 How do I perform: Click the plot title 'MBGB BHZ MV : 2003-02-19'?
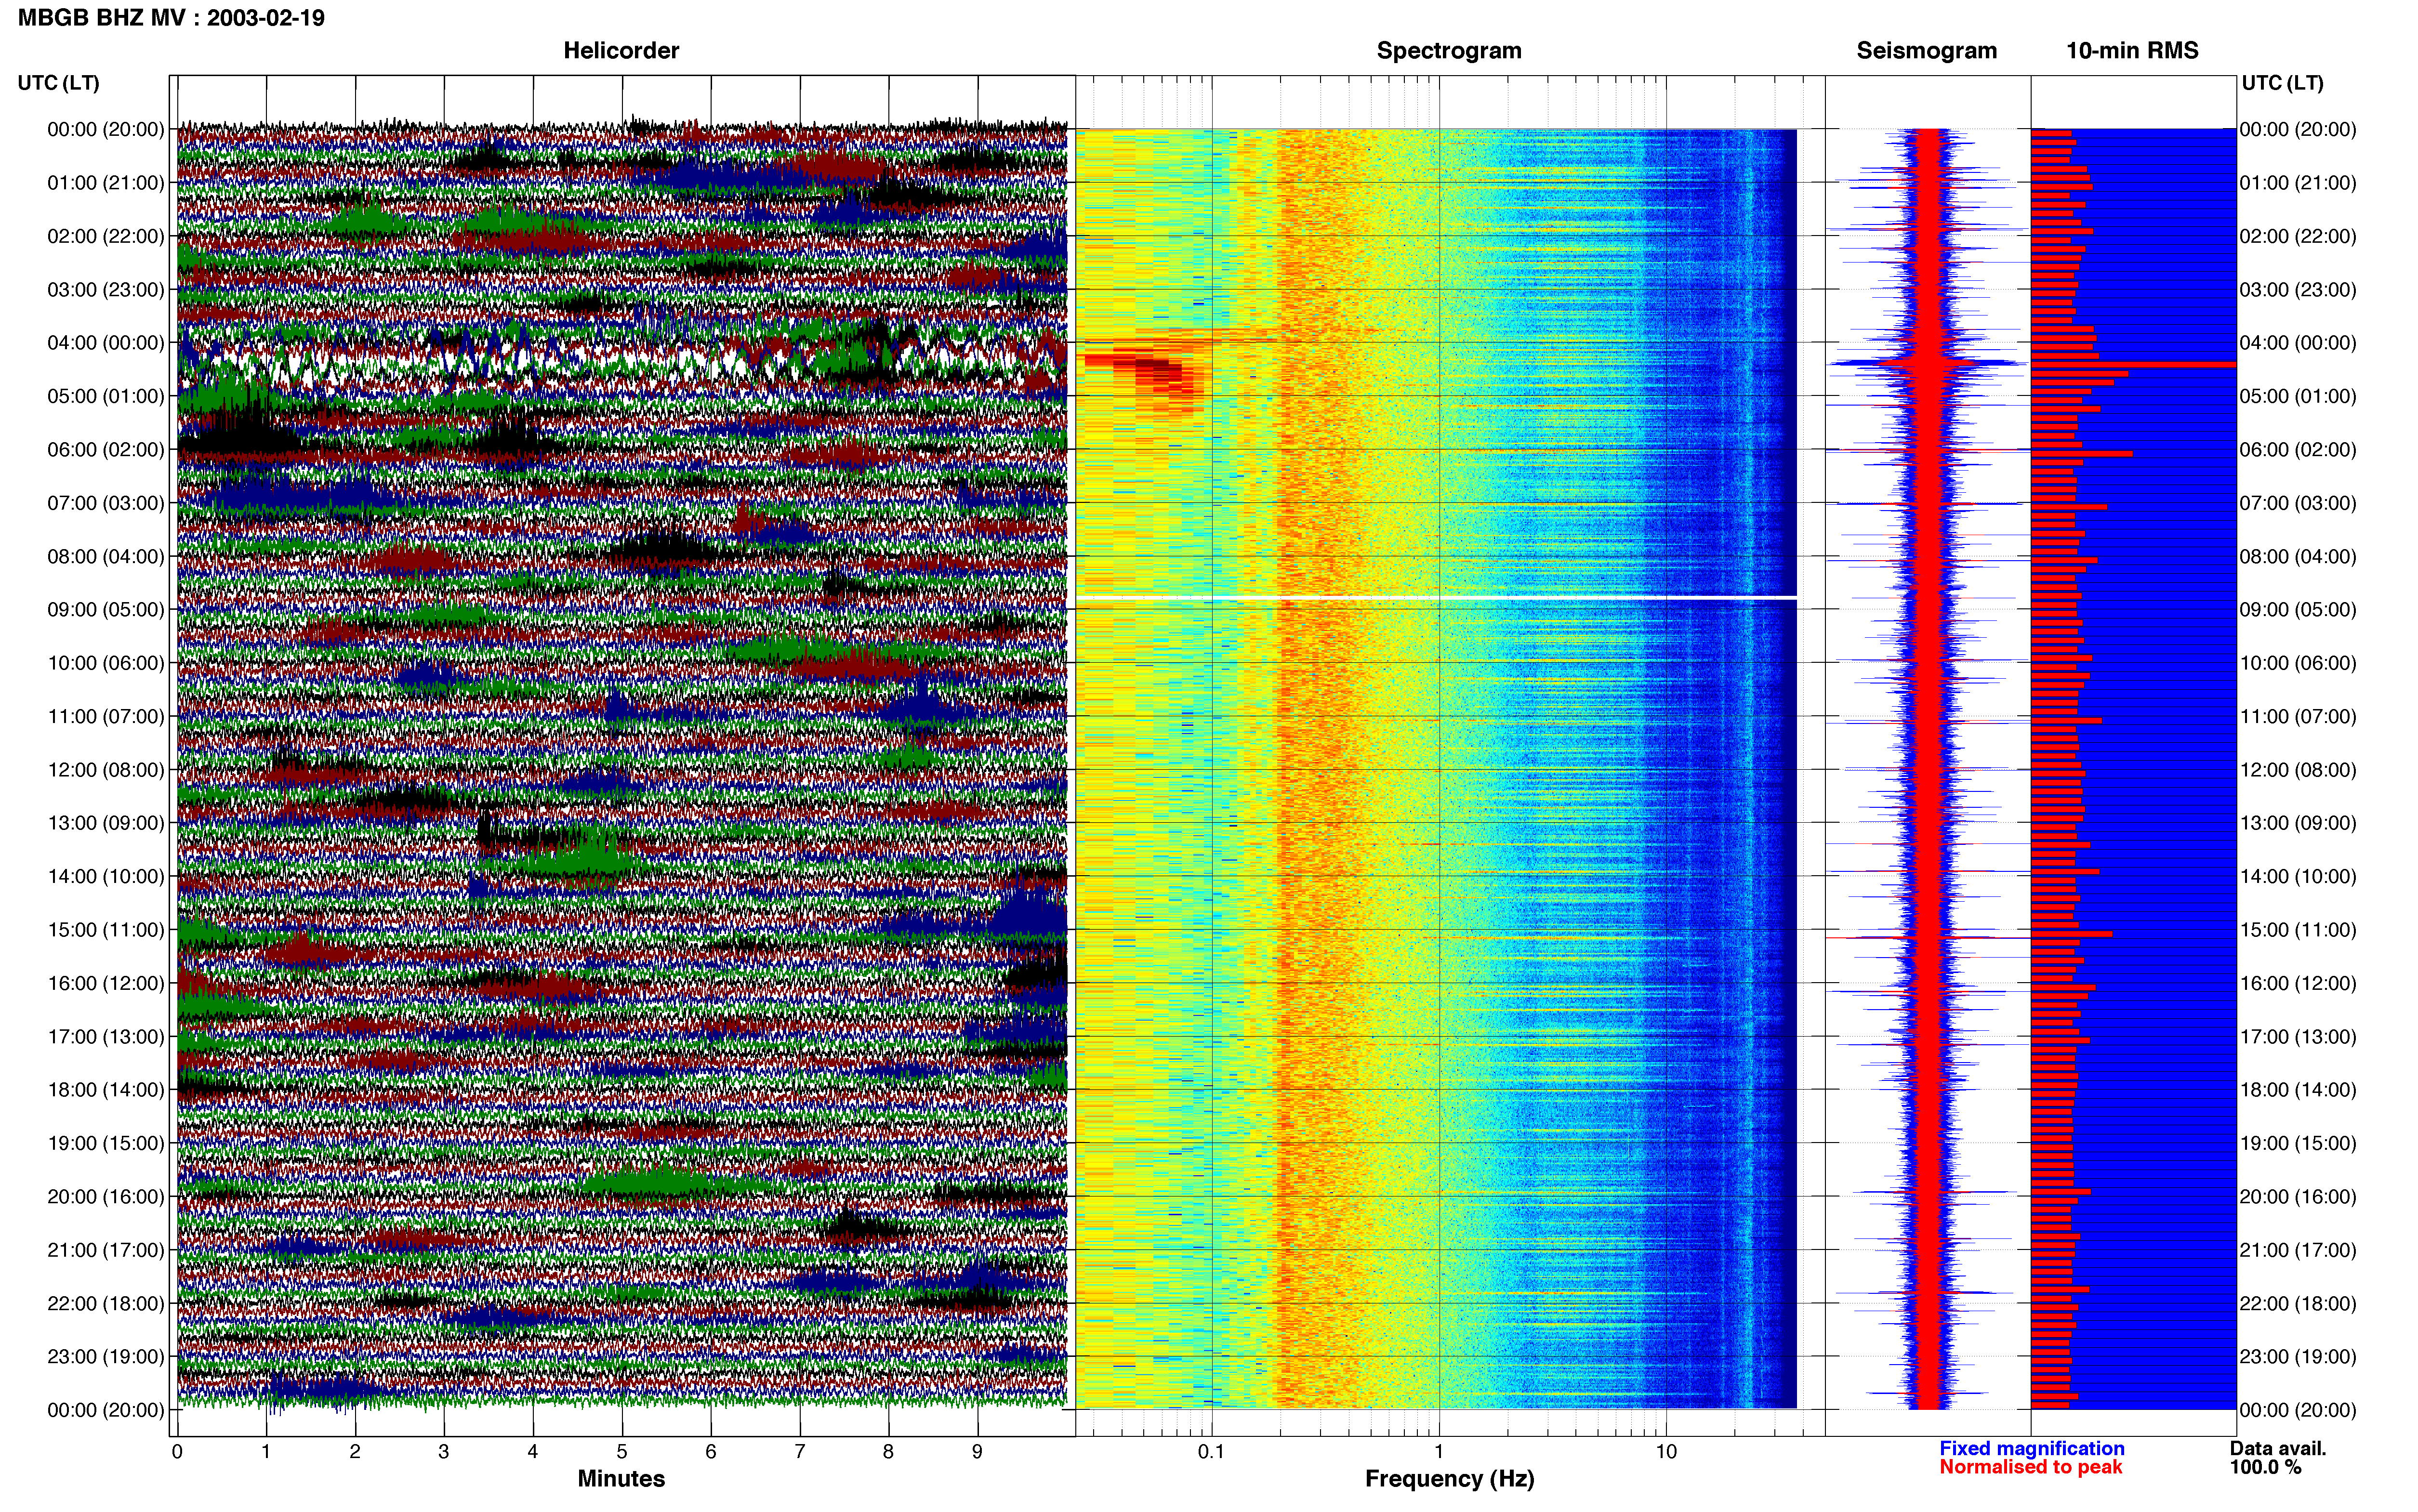click(171, 18)
